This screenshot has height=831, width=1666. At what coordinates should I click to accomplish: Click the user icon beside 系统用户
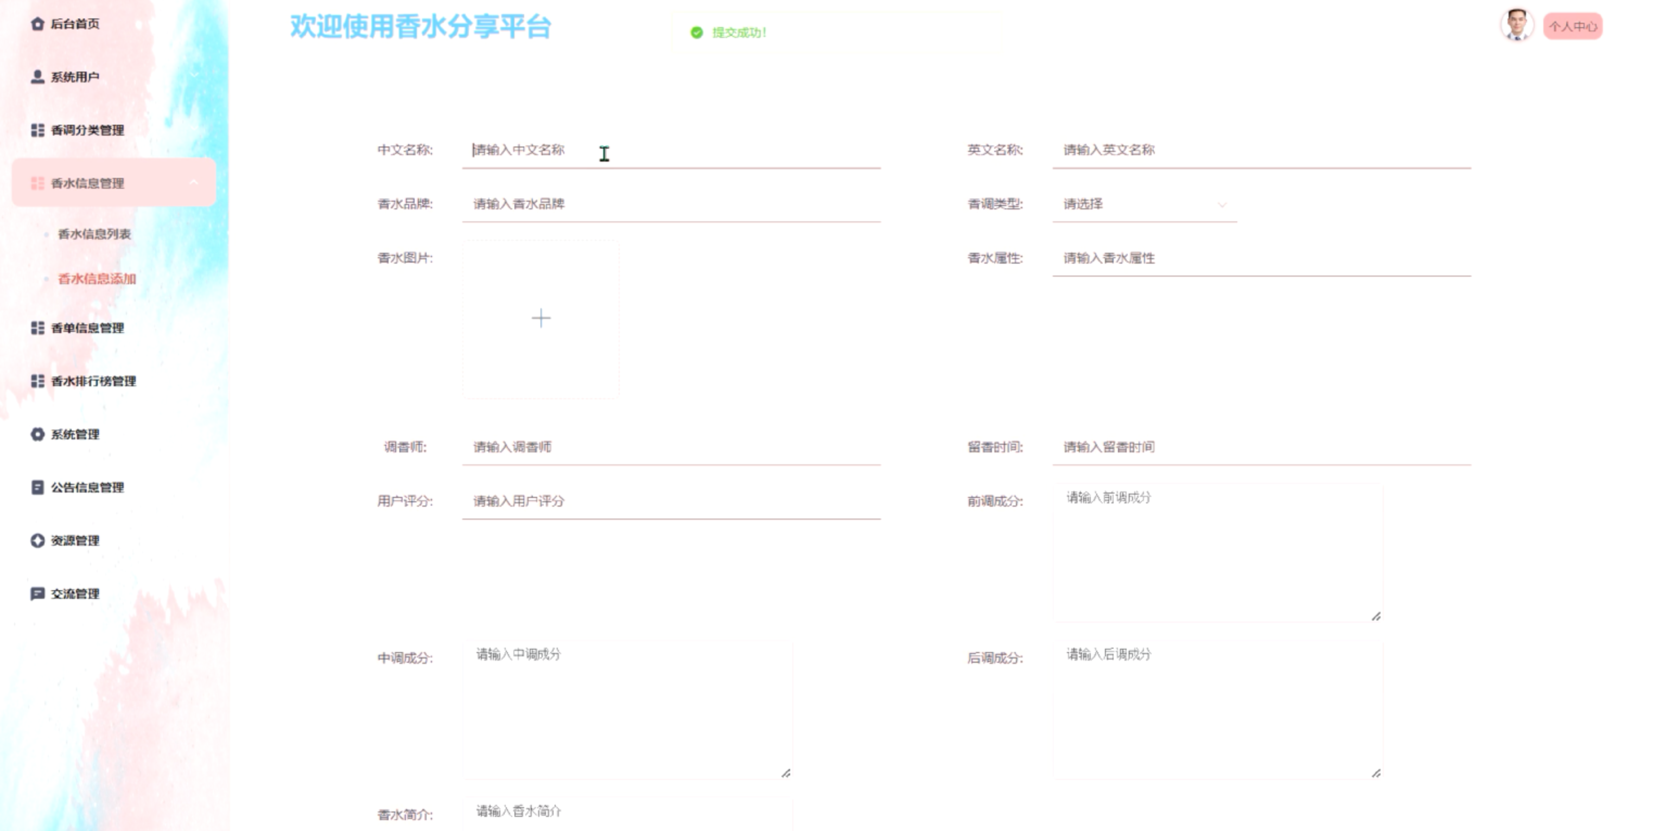[x=37, y=77]
